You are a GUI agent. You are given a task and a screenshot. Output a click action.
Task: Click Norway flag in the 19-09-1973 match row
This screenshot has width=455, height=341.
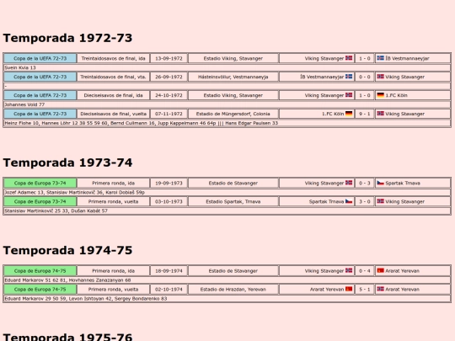pos(349,183)
